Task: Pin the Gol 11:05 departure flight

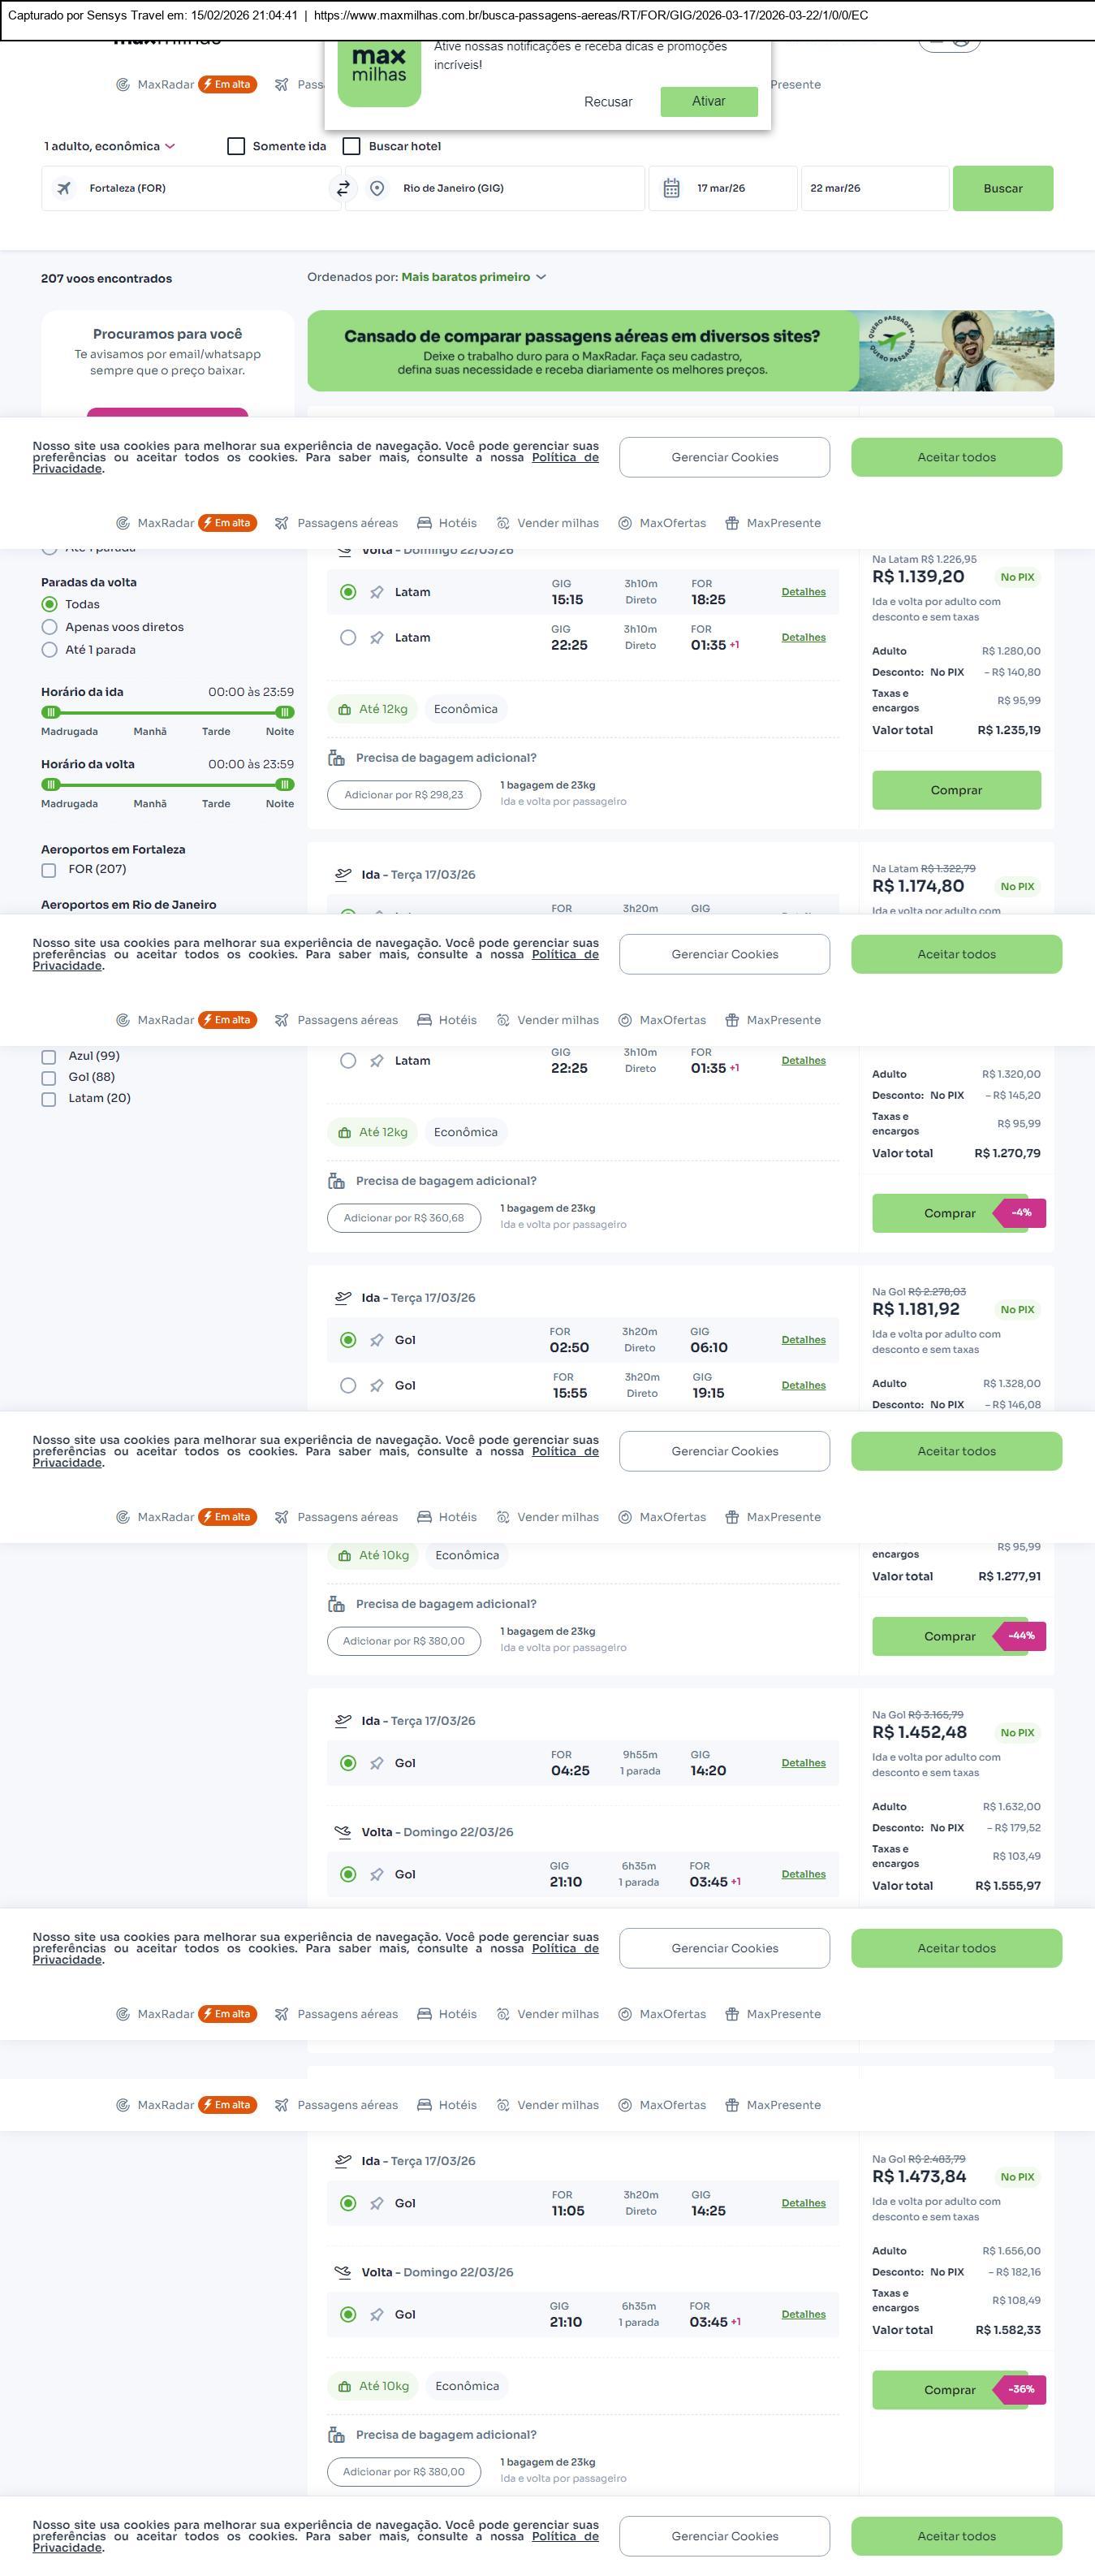Action: pyautogui.click(x=377, y=2203)
